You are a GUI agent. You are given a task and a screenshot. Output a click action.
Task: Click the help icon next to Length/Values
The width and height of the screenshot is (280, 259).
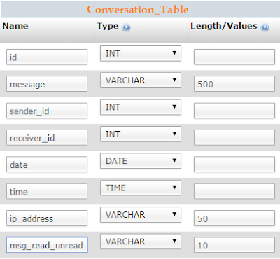(x=265, y=28)
